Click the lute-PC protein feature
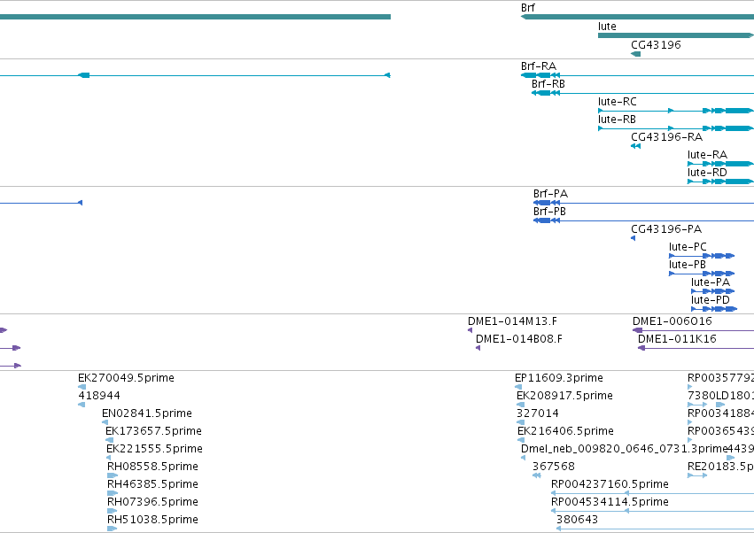 point(702,256)
